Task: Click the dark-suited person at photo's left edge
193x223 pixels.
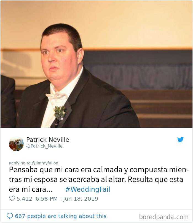Action: [x=8, y=101]
